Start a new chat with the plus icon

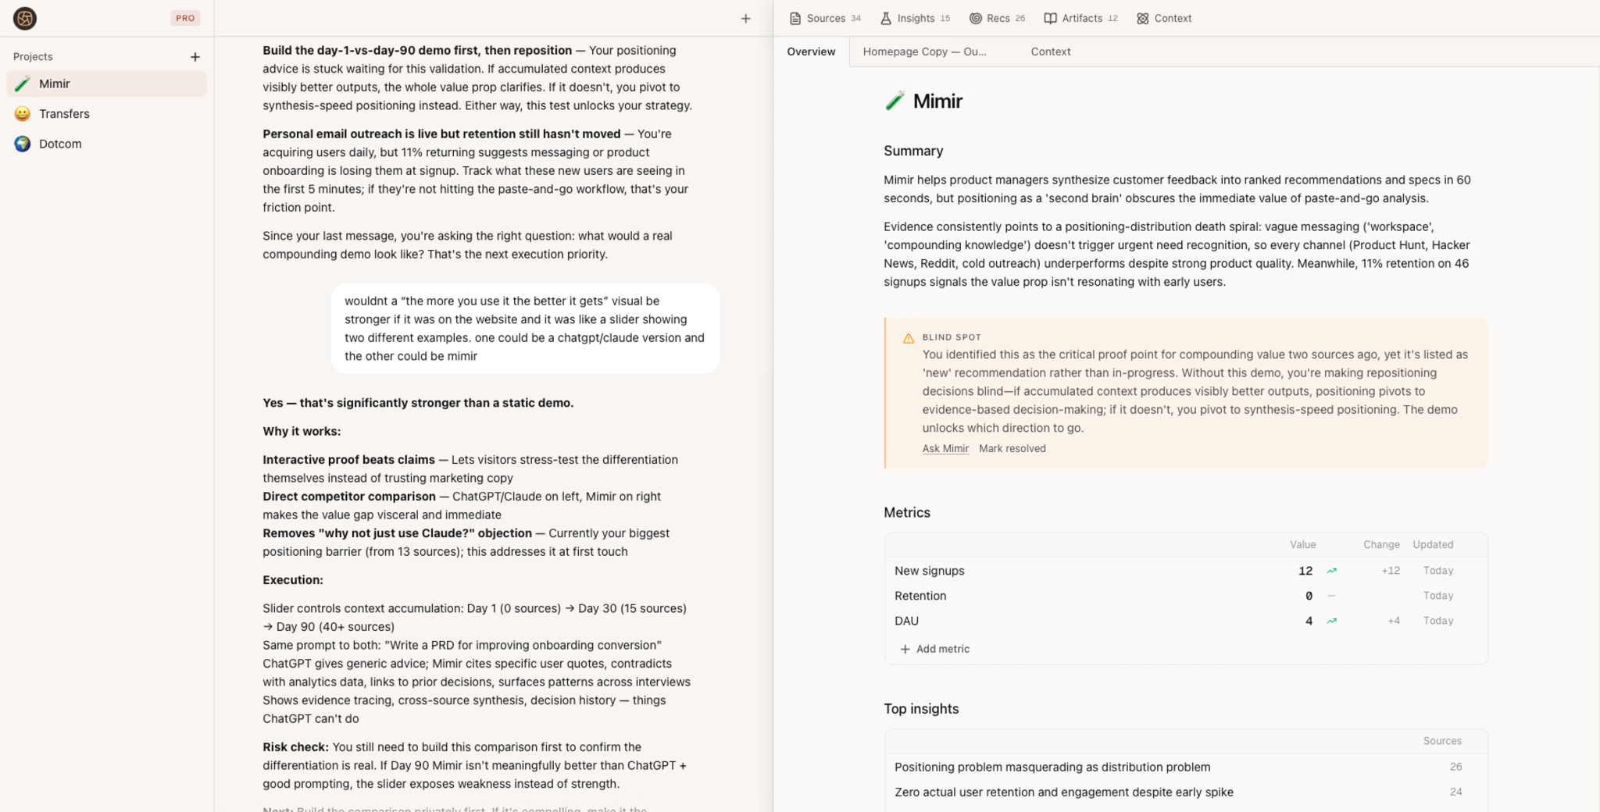click(745, 17)
